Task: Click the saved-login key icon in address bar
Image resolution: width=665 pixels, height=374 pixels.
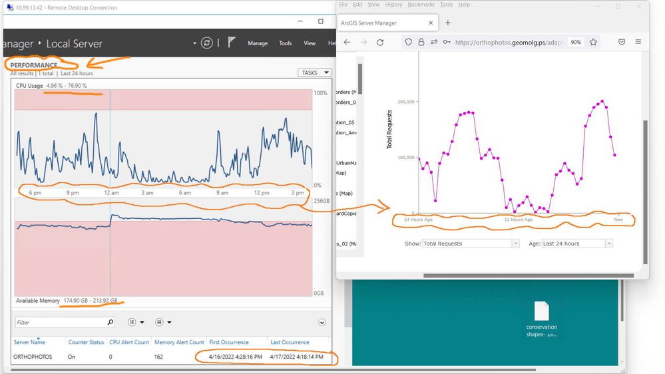Action: tap(447, 42)
